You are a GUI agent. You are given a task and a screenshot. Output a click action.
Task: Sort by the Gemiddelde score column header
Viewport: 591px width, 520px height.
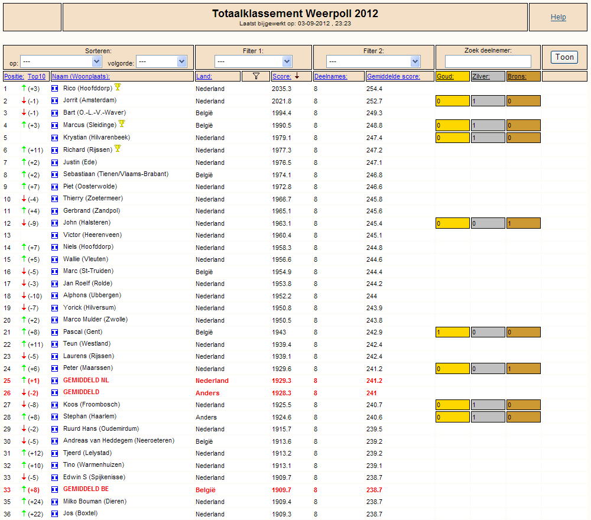pos(394,76)
